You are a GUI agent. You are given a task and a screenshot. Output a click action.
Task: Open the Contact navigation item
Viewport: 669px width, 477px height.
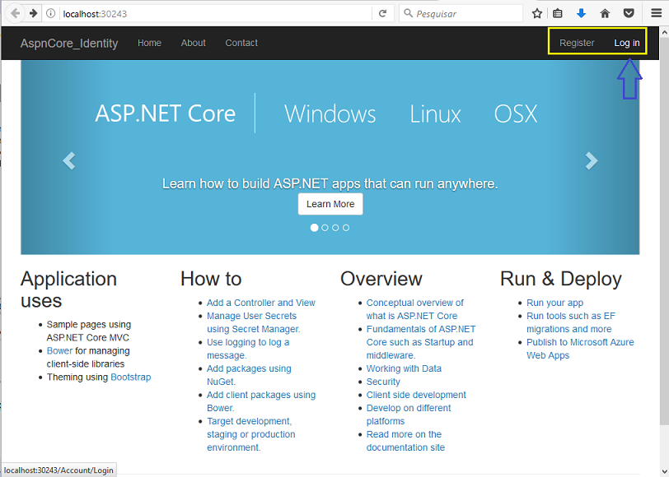[241, 43]
